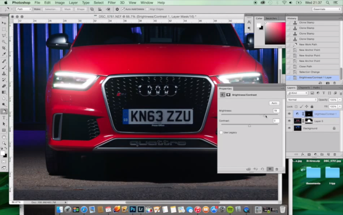Viewport: 343px width, 215px height.
Task: Click the fx layer style icon
Action: pos(303,154)
